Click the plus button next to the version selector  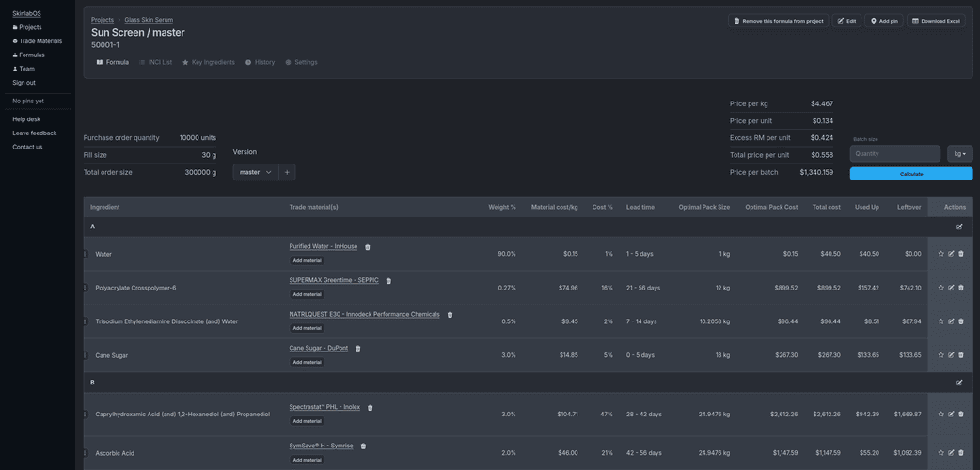[288, 172]
